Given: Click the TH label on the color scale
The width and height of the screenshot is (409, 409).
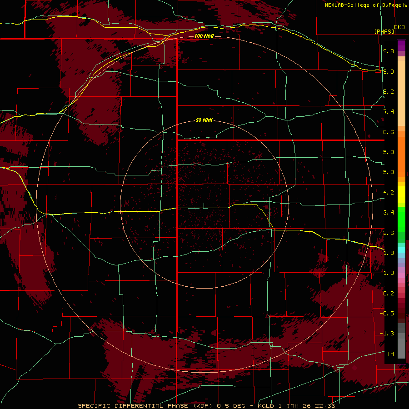Looking at the screenshot, I should (x=390, y=354).
